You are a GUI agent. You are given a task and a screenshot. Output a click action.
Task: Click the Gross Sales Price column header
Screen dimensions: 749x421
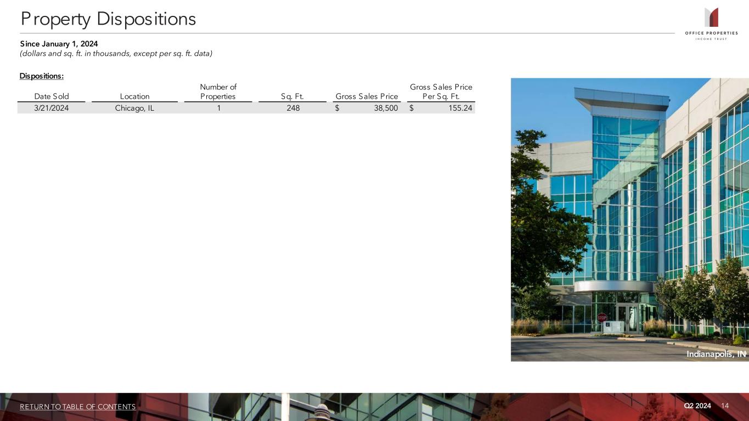point(367,96)
